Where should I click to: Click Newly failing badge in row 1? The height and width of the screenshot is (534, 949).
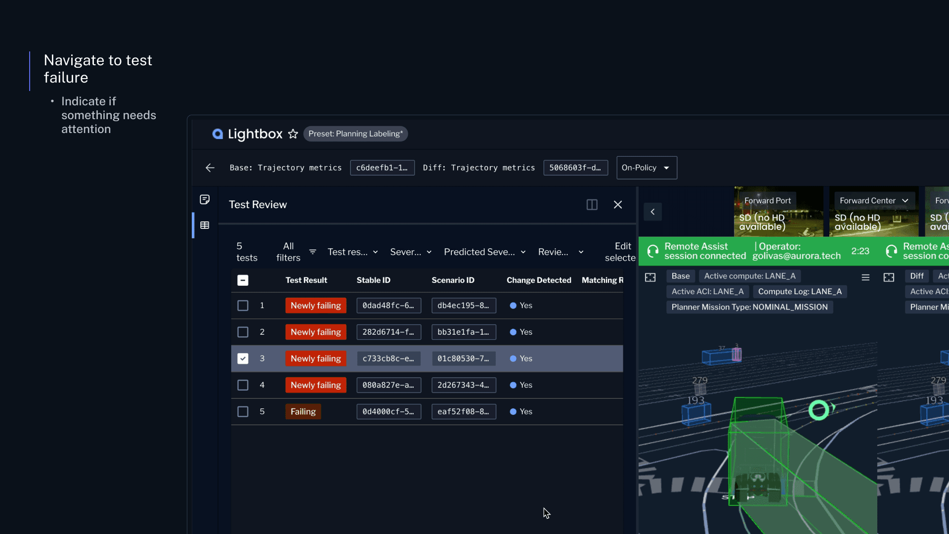tap(316, 306)
